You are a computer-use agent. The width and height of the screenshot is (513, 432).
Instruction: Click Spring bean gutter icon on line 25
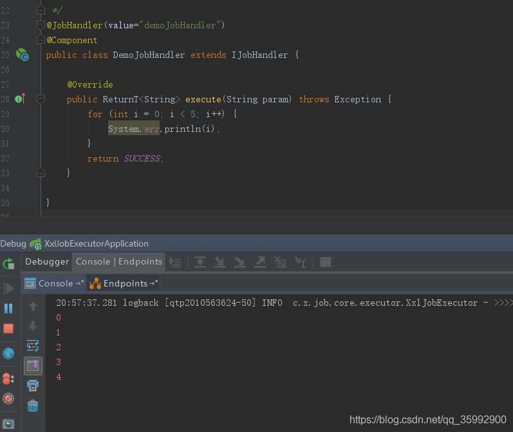coord(23,55)
